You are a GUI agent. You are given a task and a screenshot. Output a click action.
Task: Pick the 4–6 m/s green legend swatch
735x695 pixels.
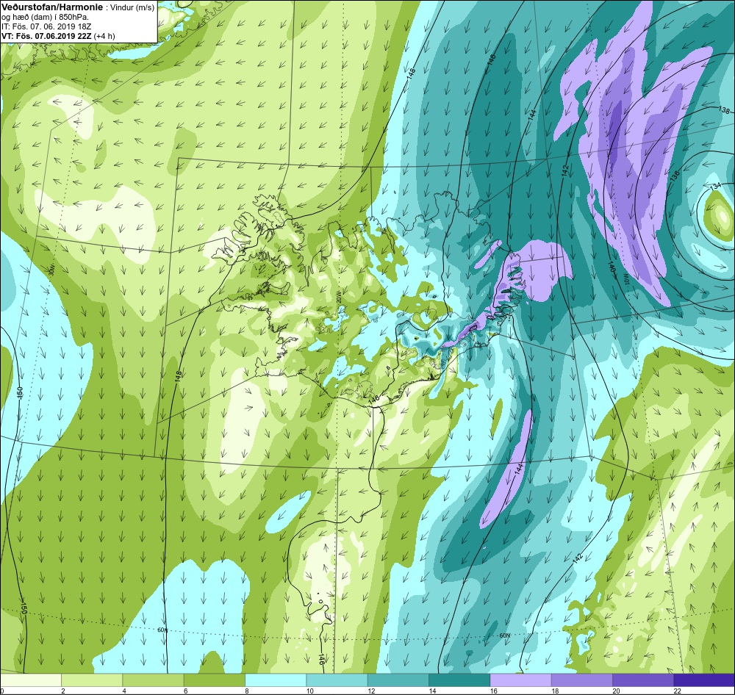[153, 680]
